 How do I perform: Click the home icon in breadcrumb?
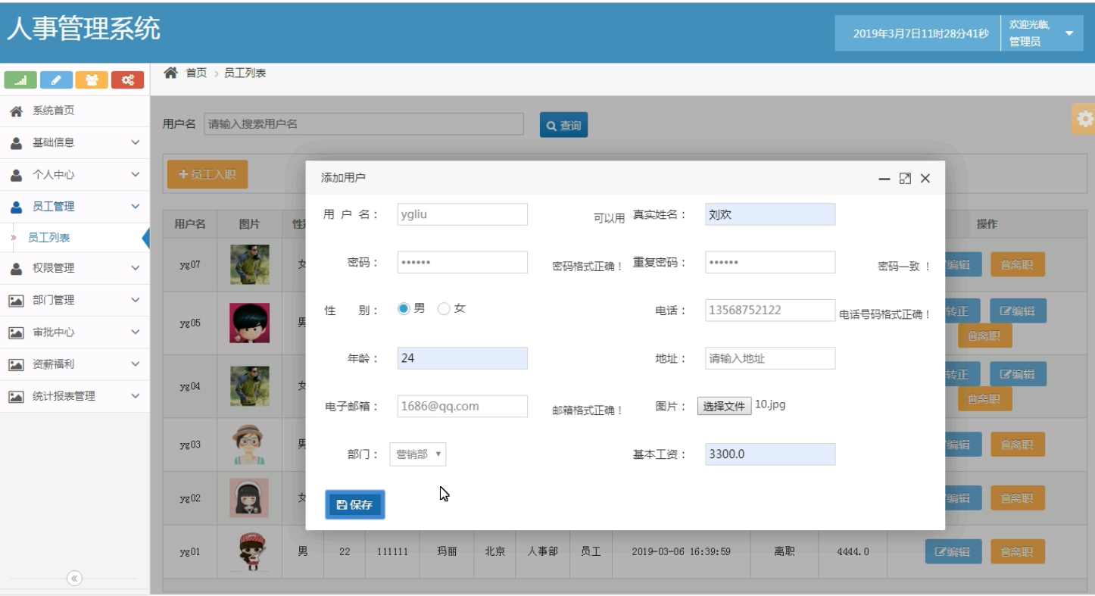coord(171,73)
